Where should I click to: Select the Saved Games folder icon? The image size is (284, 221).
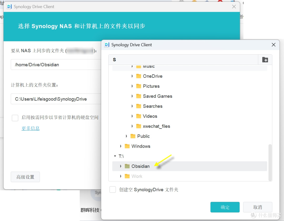point(139,96)
